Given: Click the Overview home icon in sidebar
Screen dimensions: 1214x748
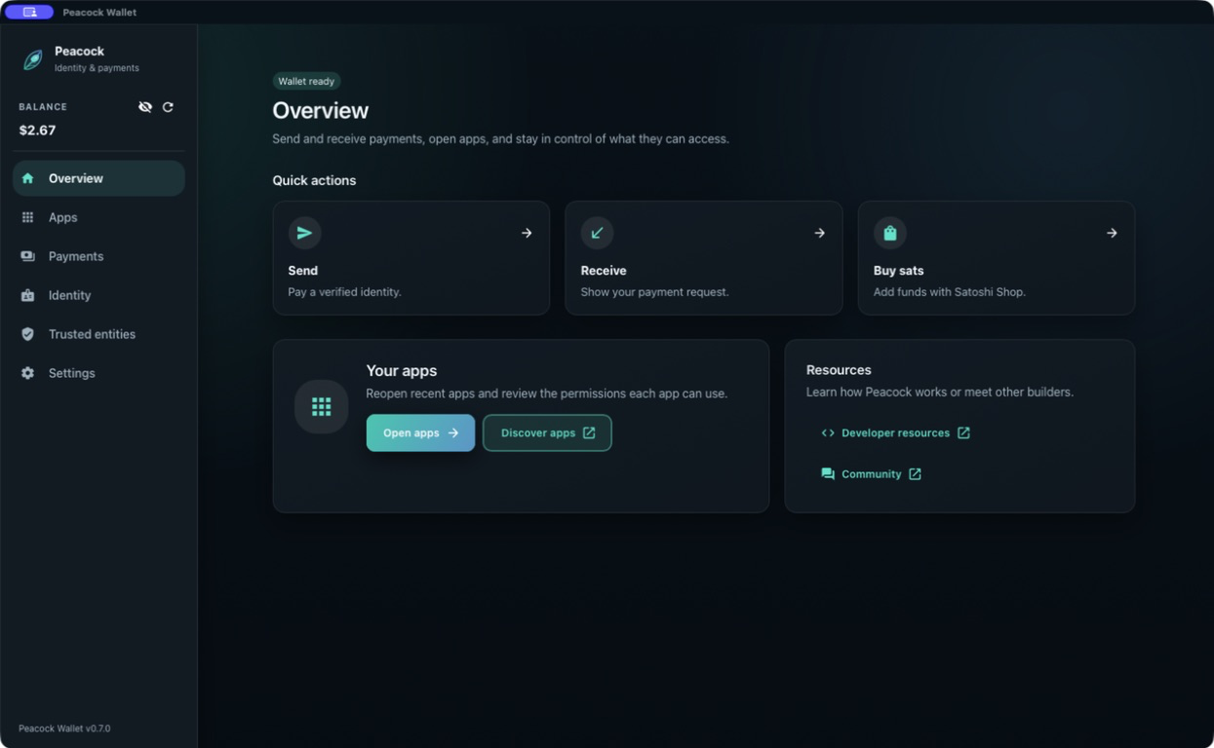Looking at the screenshot, I should tap(27, 178).
